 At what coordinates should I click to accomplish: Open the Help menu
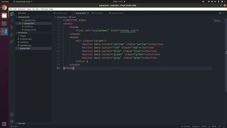tap(51, 9)
